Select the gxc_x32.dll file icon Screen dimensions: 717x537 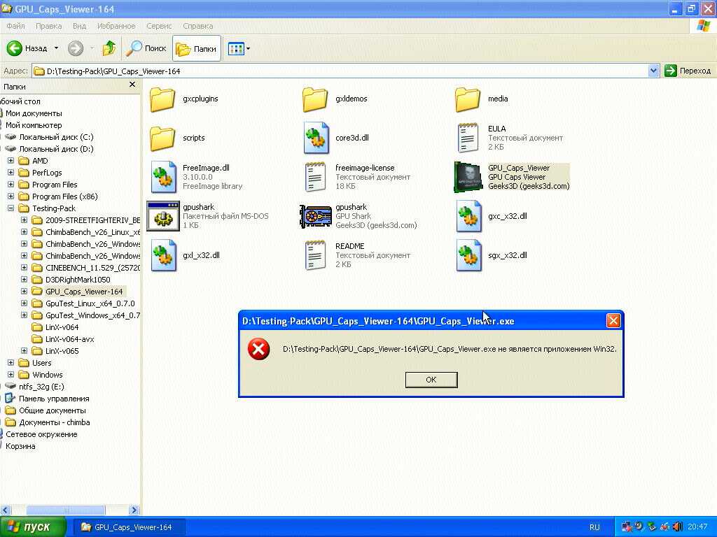468,216
